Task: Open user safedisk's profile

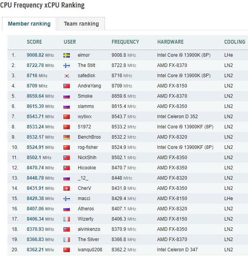Action: pyautogui.click(x=86, y=76)
